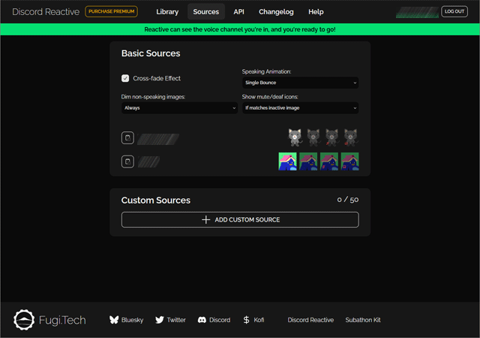Click the Purchase Premium button
This screenshot has width=480, height=338.
pyautogui.click(x=112, y=11)
